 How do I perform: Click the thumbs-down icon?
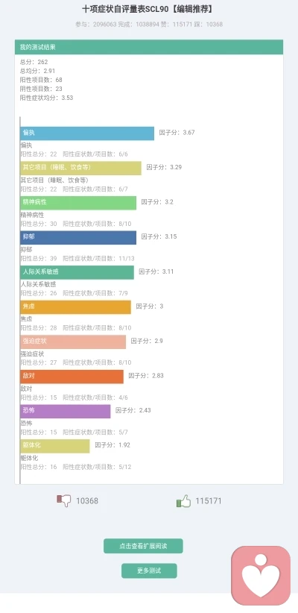(x=63, y=501)
